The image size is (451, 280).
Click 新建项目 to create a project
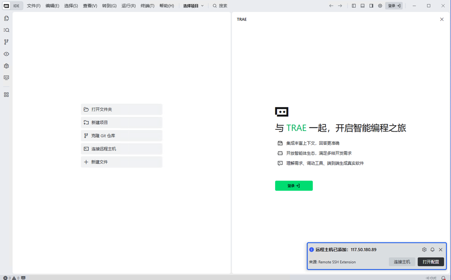point(122,123)
